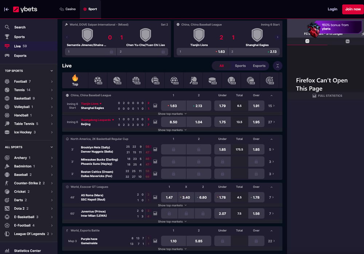Open statistics icon for AS Roma match
Viewport: 364px width, 254px height.
point(155,197)
